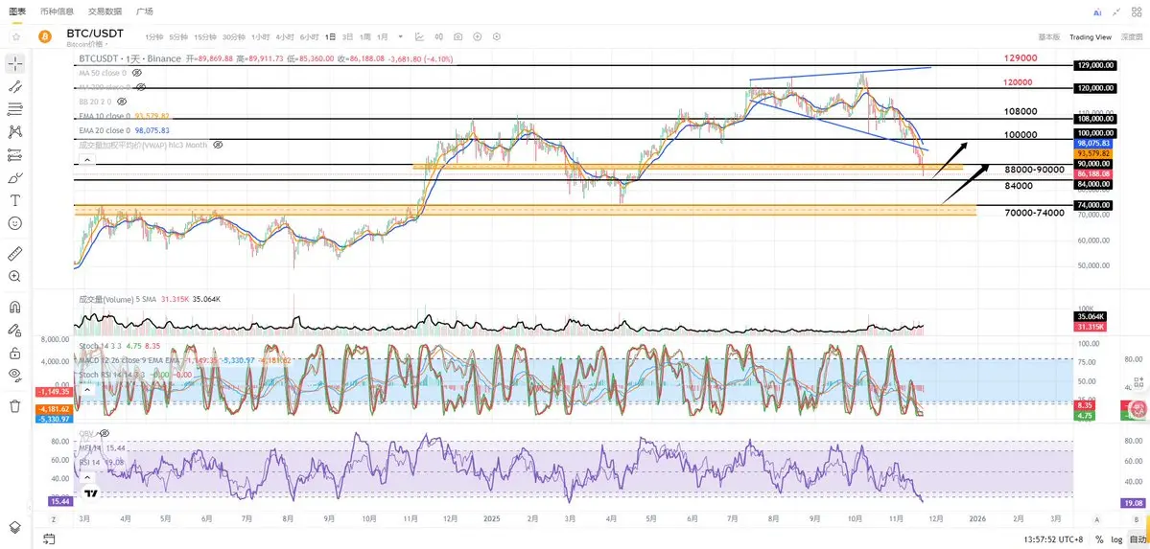Click the TradingView logo on chart
Image resolution: width=1150 pixels, height=549 pixels.
[90, 494]
